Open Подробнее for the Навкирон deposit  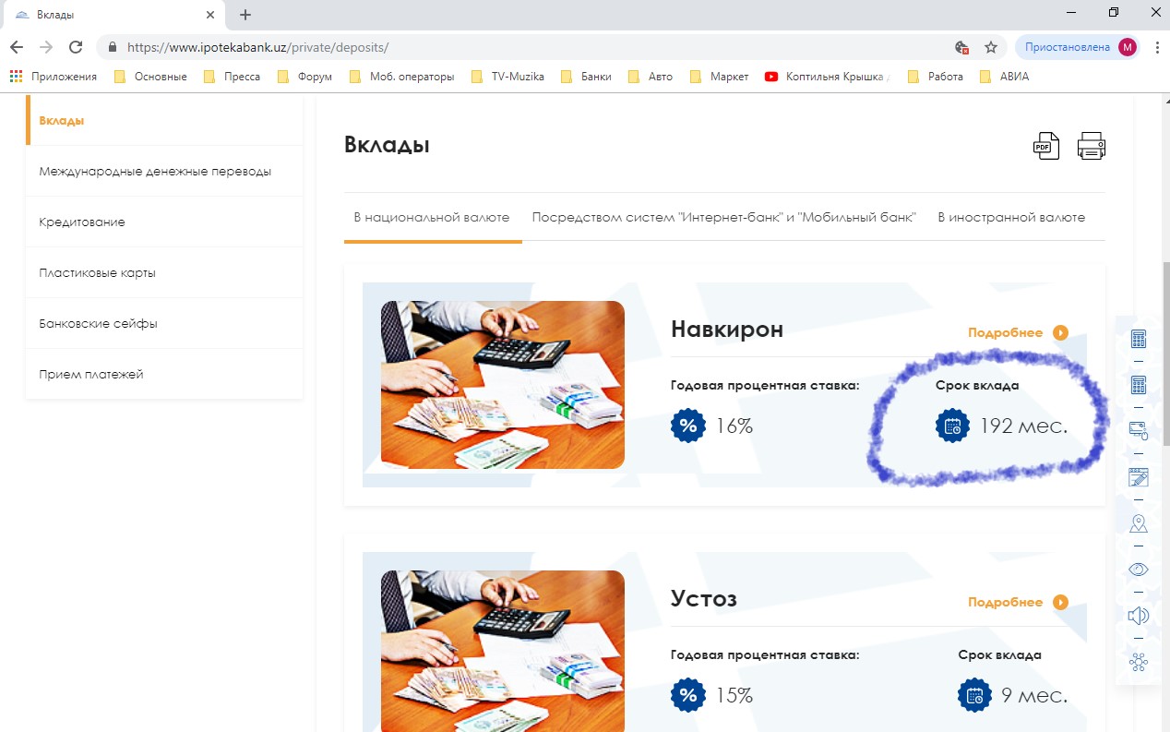[x=1017, y=333]
